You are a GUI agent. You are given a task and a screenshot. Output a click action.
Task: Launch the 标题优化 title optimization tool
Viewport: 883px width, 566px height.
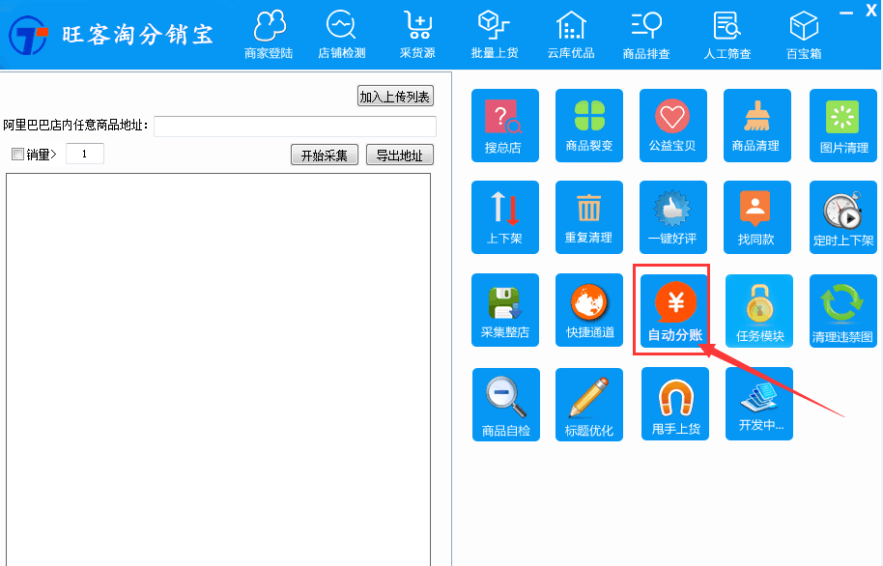coord(589,404)
